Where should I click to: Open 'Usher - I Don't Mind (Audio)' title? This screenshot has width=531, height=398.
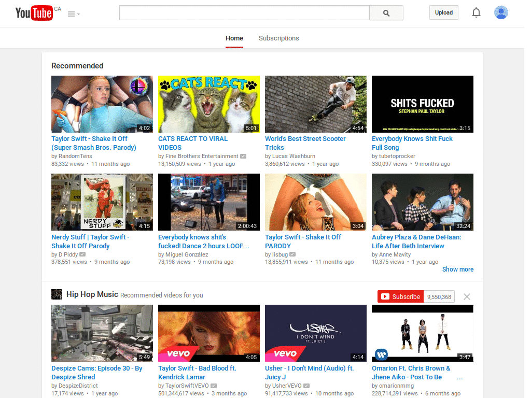tap(310, 373)
